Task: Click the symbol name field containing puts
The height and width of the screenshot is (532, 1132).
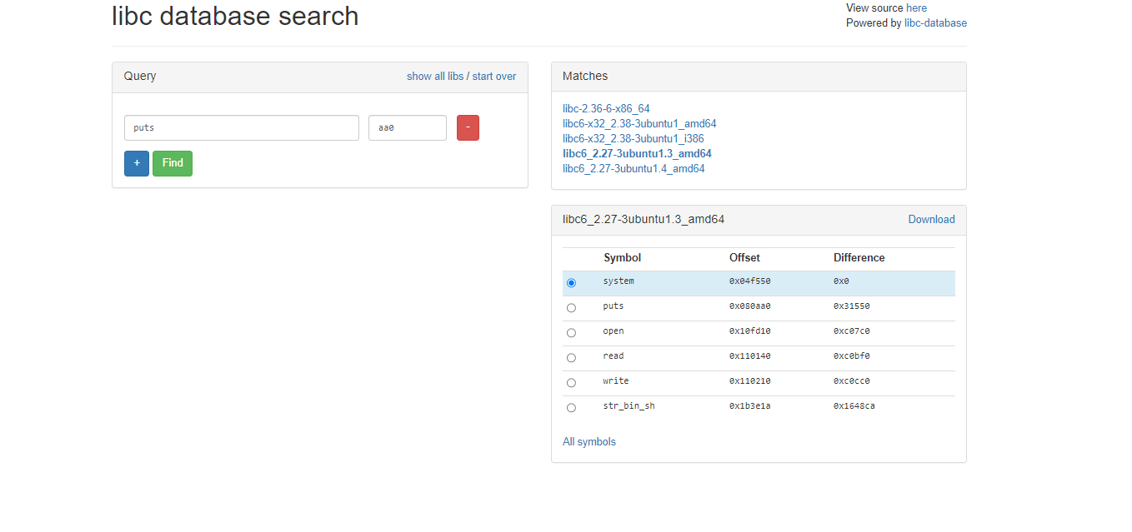Action: (x=242, y=128)
